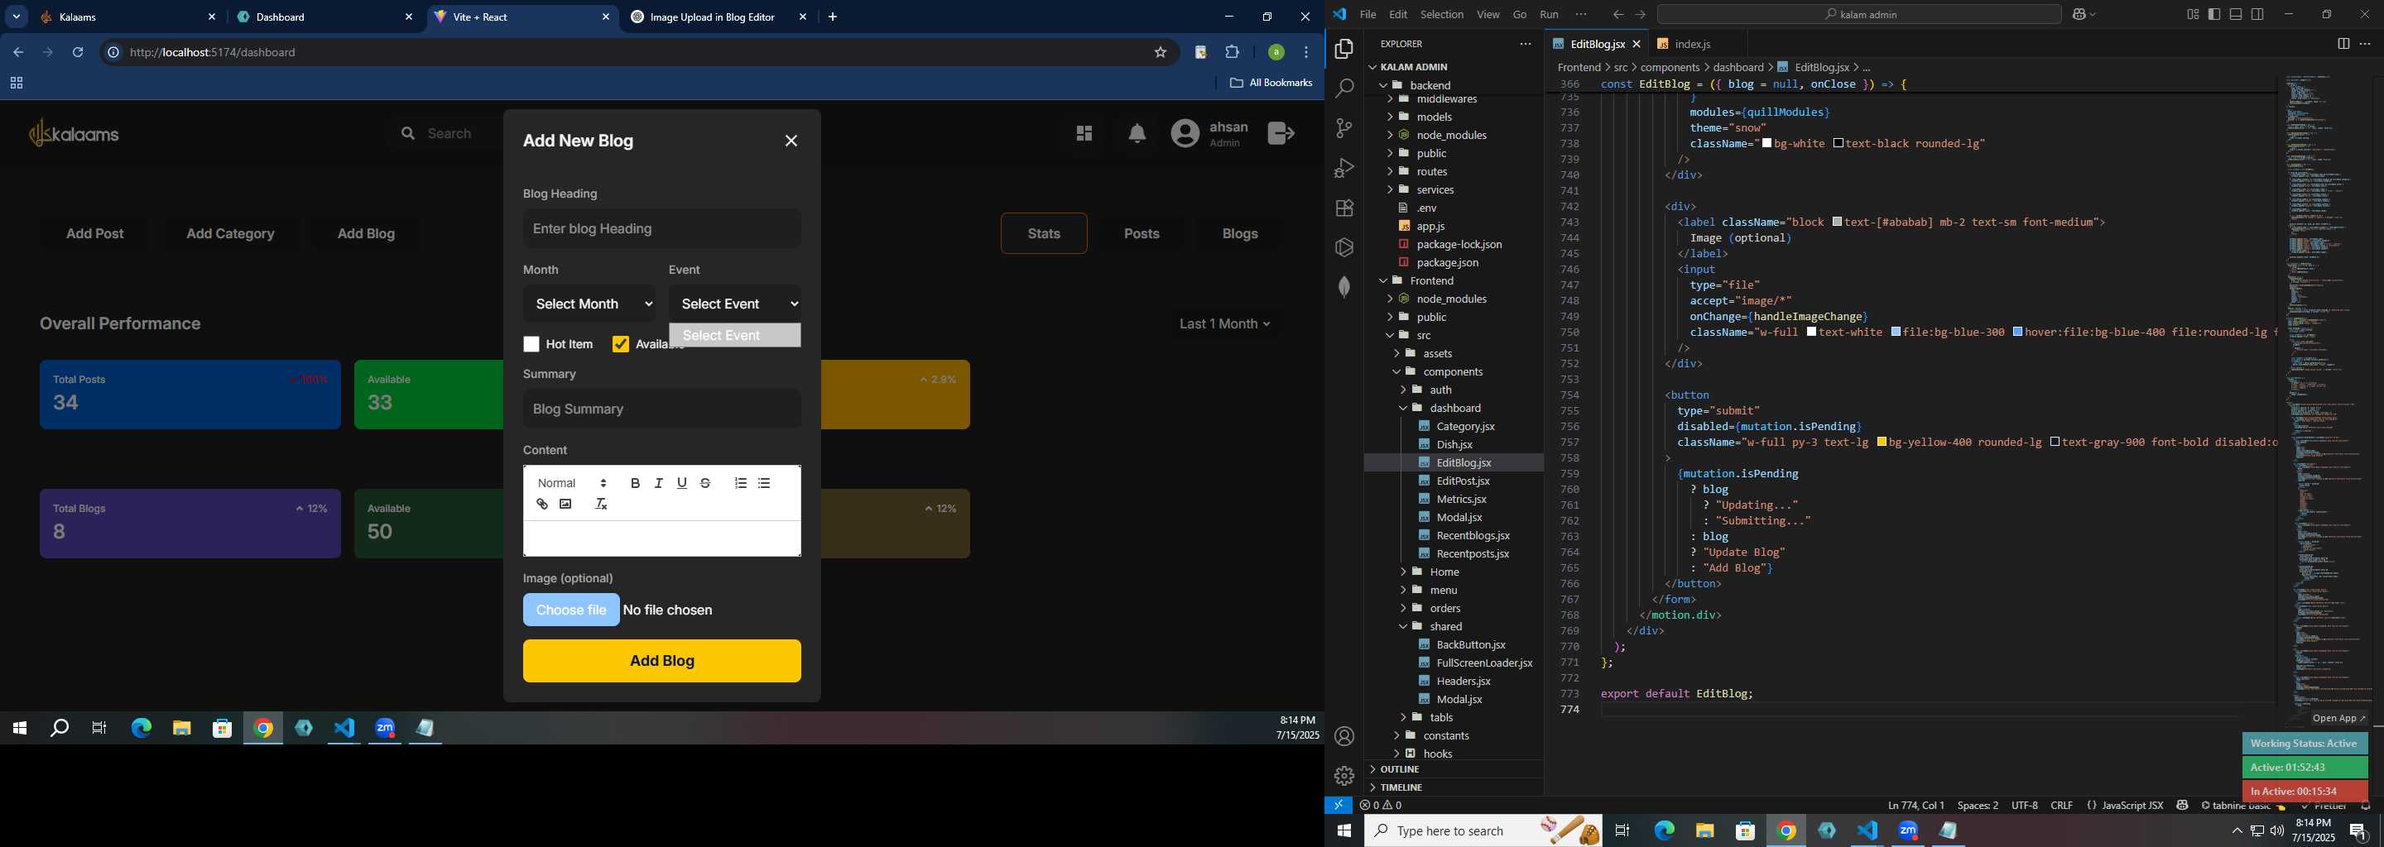The image size is (2384, 847).
Task: Switch to the Kalaams browser tab
Action: pyautogui.click(x=127, y=17)
